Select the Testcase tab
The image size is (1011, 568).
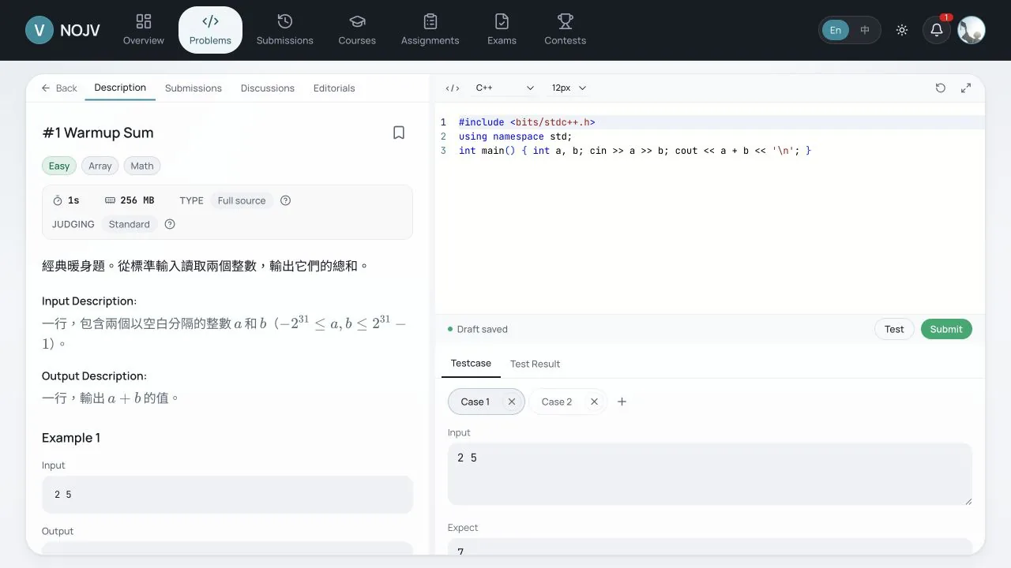(x=471, y=364)
